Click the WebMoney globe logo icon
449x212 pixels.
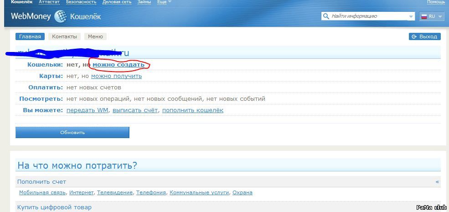click(61, 16)
